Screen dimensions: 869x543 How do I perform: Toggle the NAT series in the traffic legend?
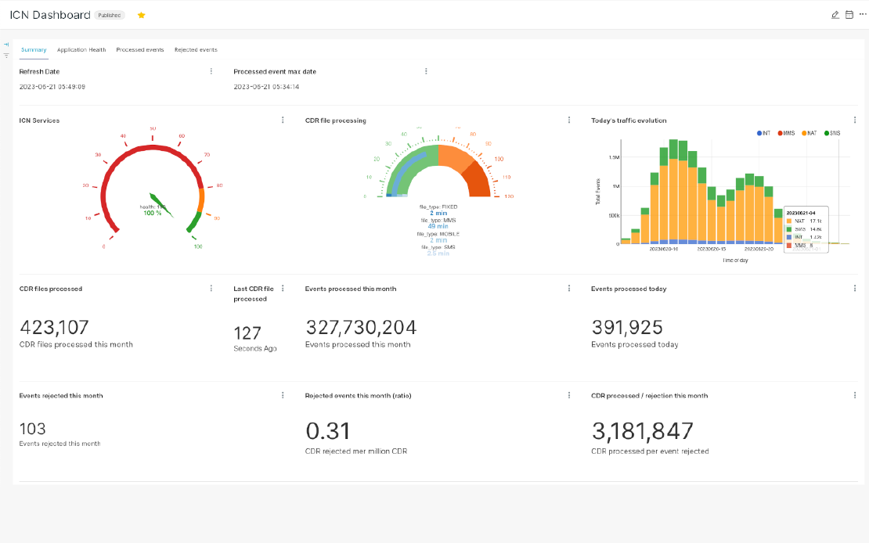[810, 133]
